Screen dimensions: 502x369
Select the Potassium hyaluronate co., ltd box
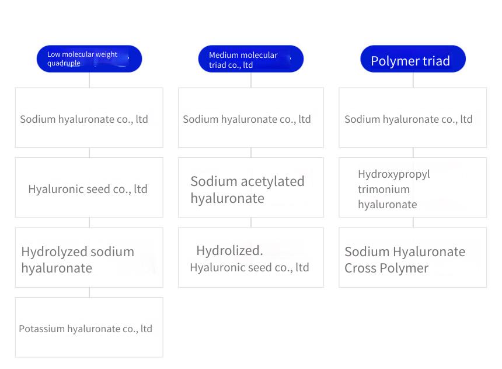coord(89,327)
